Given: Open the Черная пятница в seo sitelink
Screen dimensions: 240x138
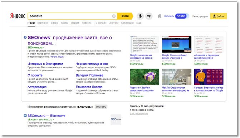Looking at the screenshot, I should 92,64.
